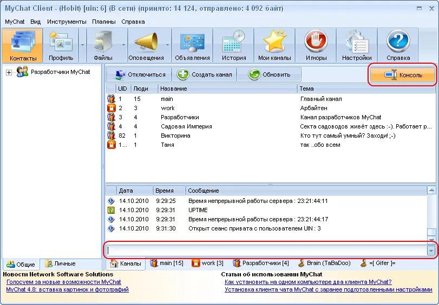Select the Главный канал topic text

click(321, 99)
